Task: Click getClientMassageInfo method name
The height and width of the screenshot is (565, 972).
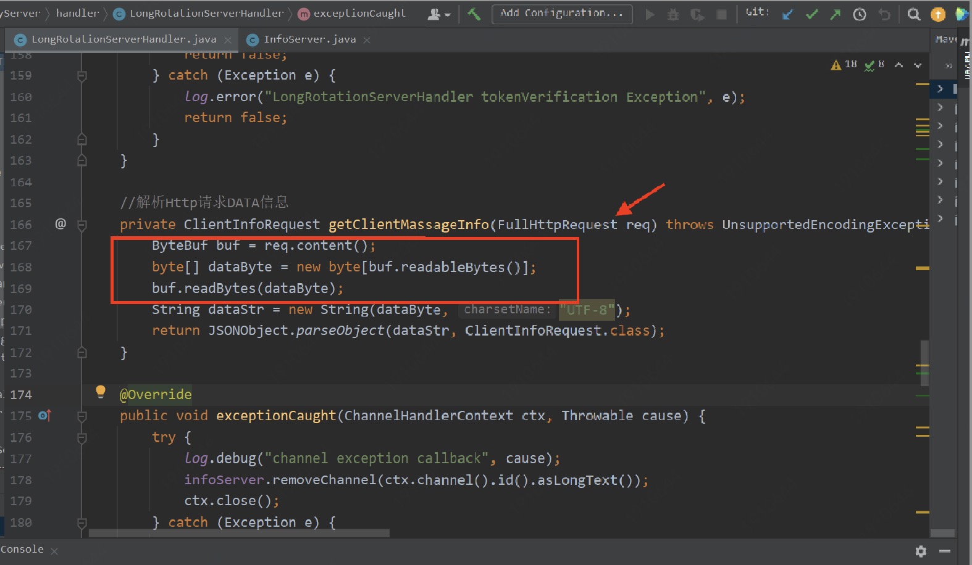Action: [409, 225]
